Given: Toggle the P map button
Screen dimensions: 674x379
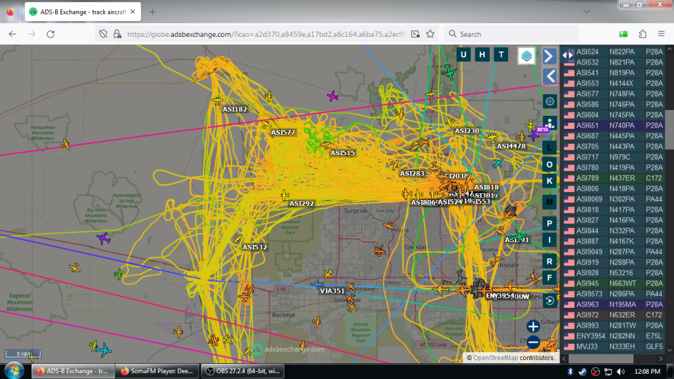Looking at the screenshot, I should 550,224.
